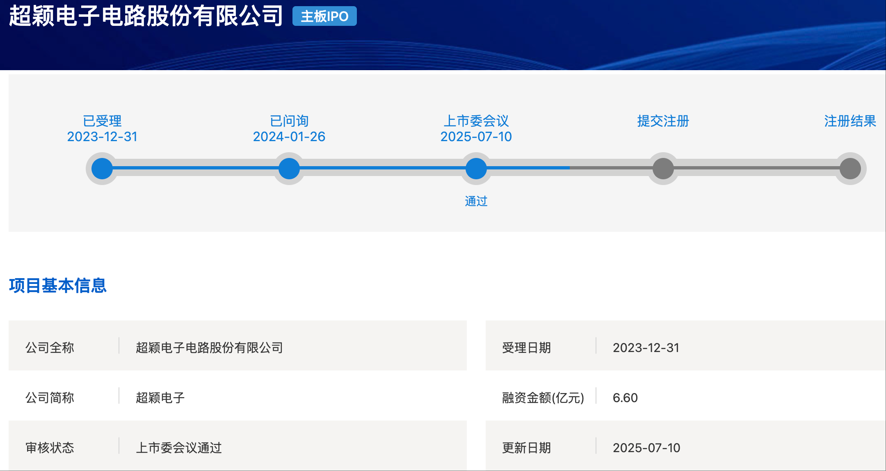The height and width of the screenshot is (471, 886).
Task: Click the 注册结果 gray timeline node
Action: click(x=850, y=169)
